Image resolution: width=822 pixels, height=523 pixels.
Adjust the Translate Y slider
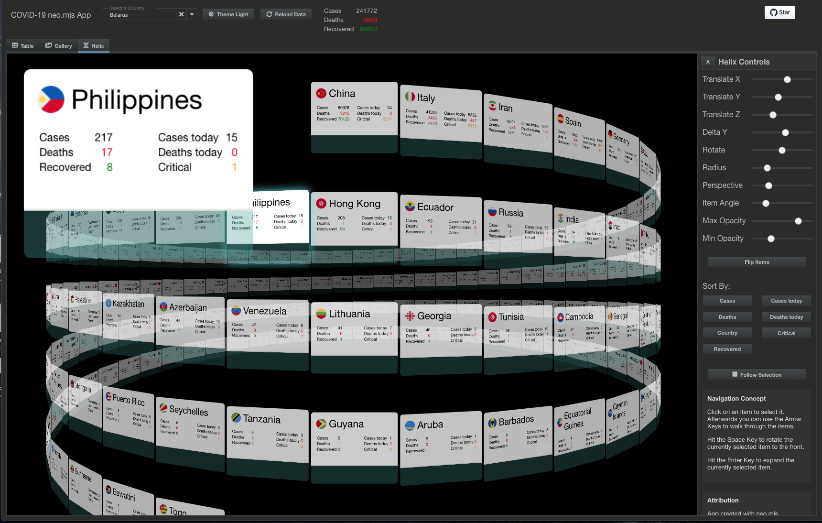click(x=782, y=97)
